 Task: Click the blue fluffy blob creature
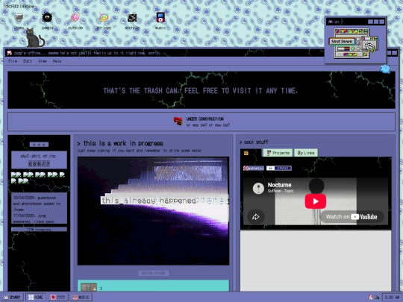click(x=385, y=69)
